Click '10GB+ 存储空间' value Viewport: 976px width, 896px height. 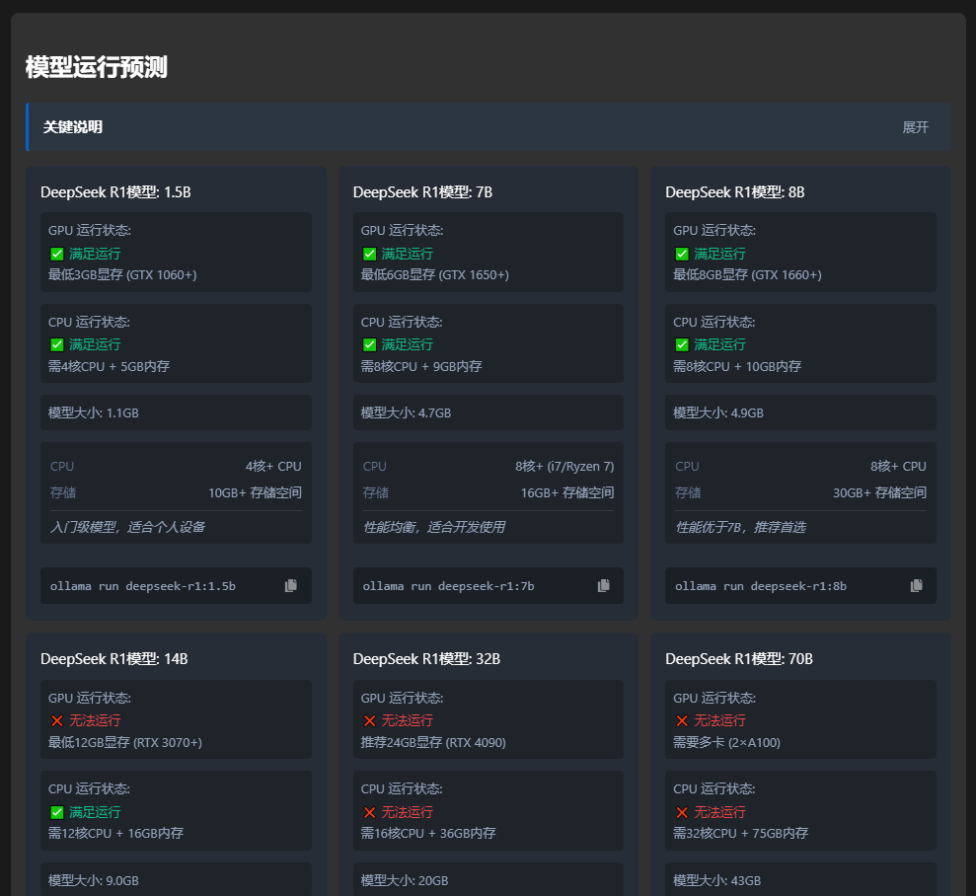pos(255,492)
